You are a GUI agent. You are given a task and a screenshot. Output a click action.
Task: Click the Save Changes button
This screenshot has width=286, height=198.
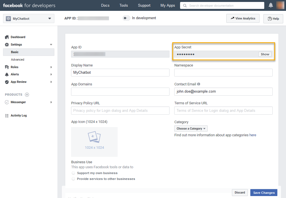click(264, 193)
